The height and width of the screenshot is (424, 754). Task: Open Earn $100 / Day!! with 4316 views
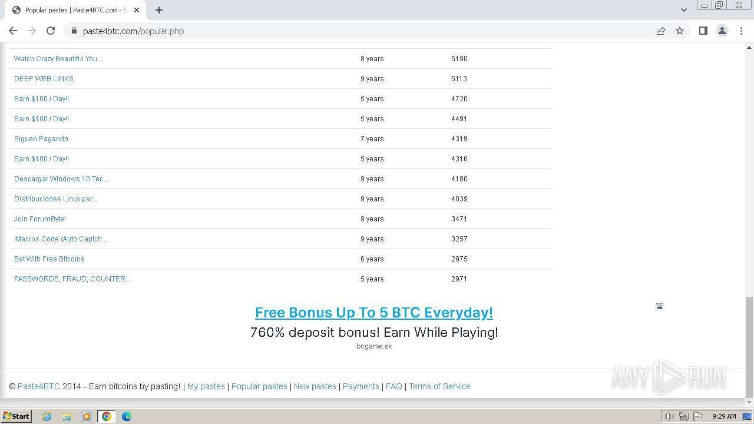[x=41, y=159]
